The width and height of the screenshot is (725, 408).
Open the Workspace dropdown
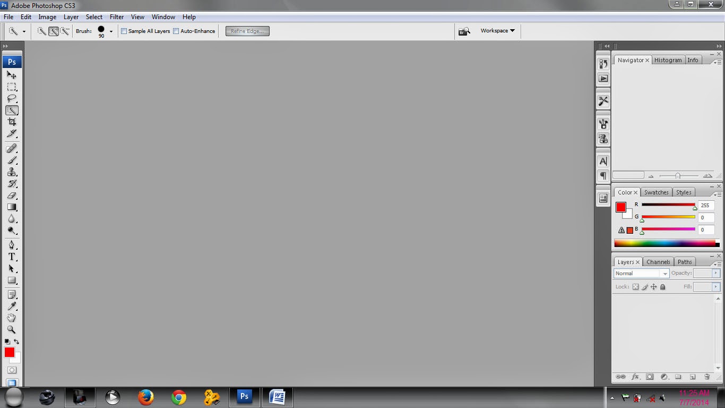(497, 31)
